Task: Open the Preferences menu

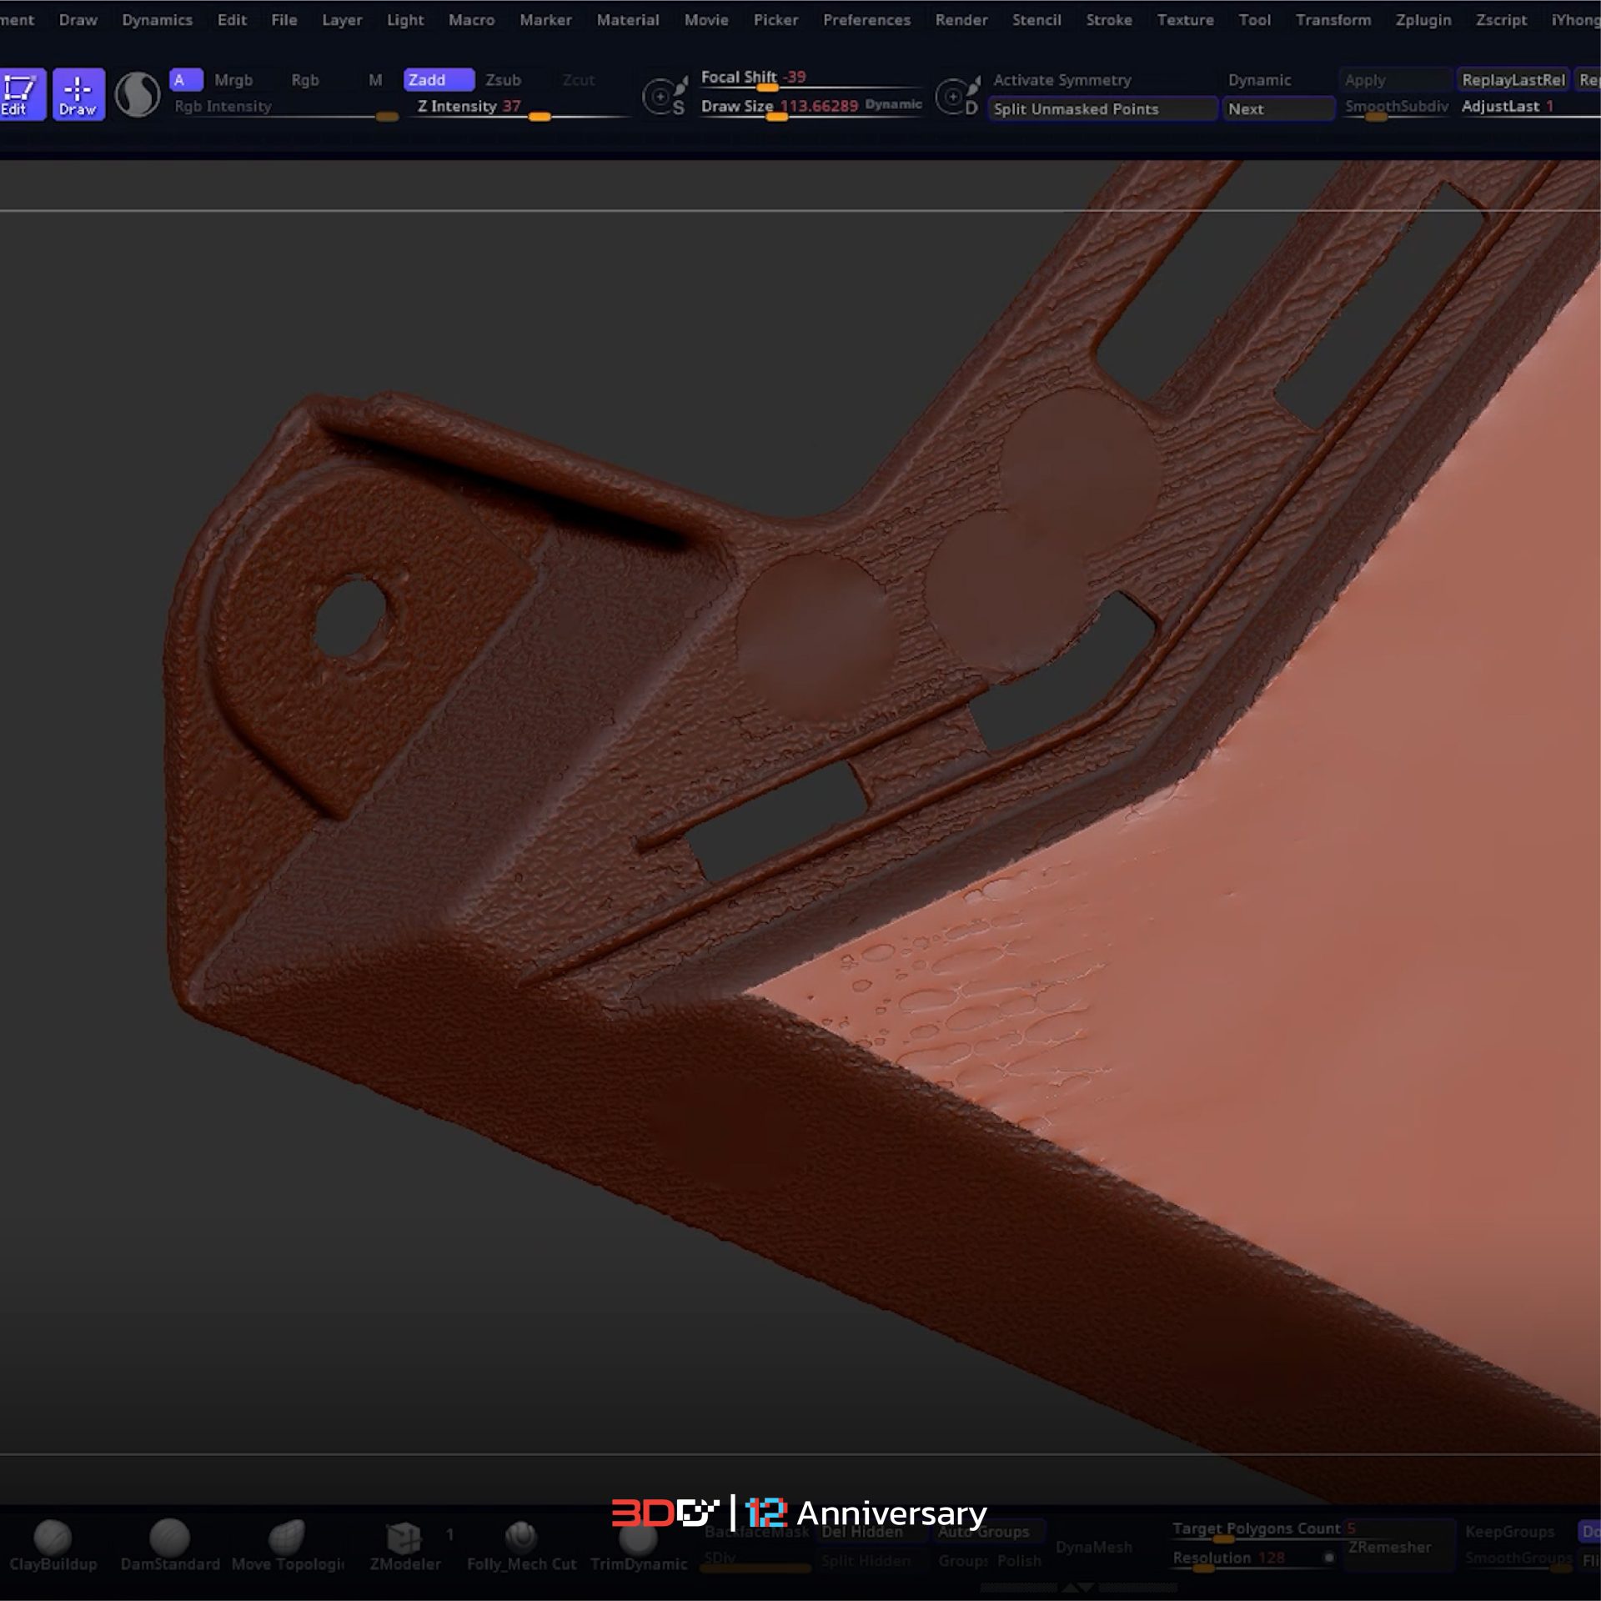Action: [x=866, y=20]
